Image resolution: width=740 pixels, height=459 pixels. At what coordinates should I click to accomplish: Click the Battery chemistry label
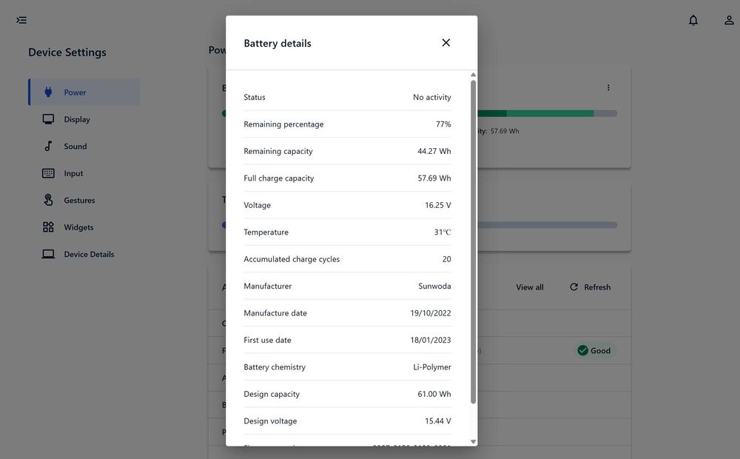coord(275,367)
